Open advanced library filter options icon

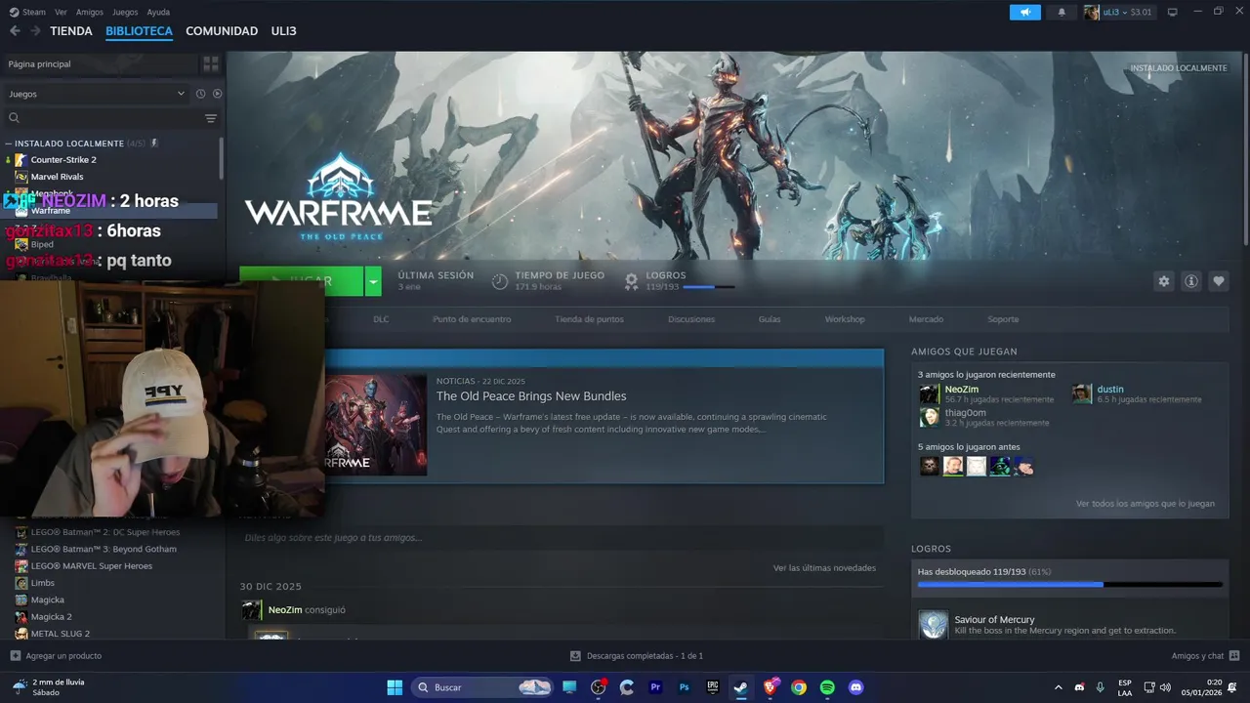[211, 118]
